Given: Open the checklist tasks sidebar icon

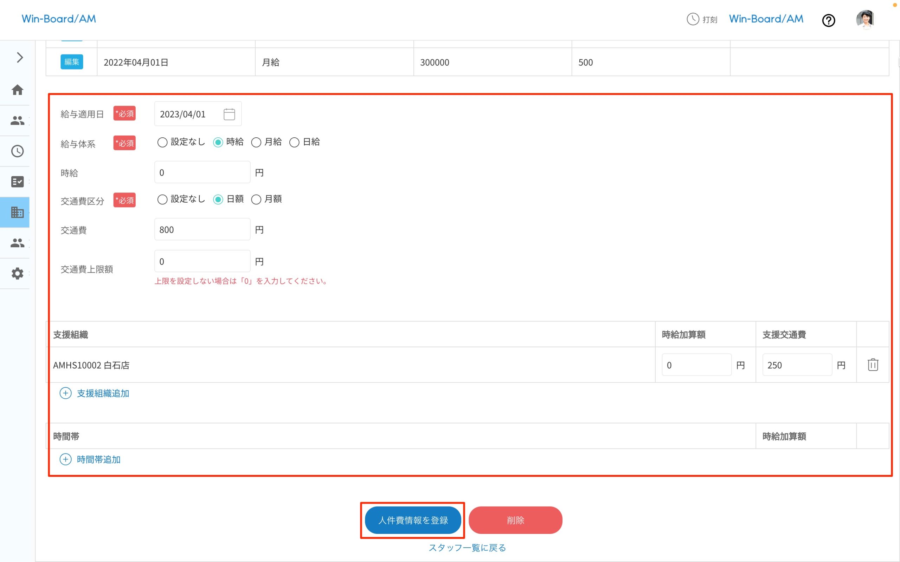Looking at the screenshot, I should tap(17, 182).
